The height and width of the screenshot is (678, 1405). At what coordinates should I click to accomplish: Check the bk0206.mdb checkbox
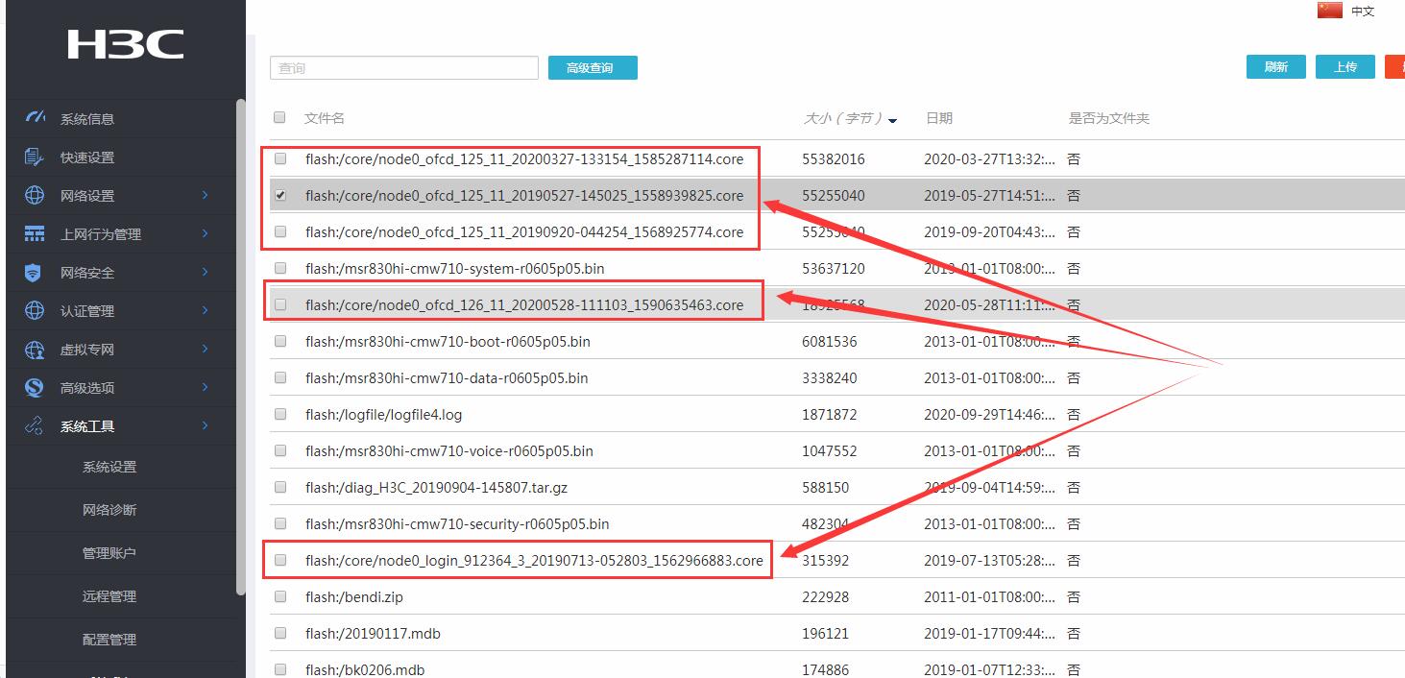point(280,669)
